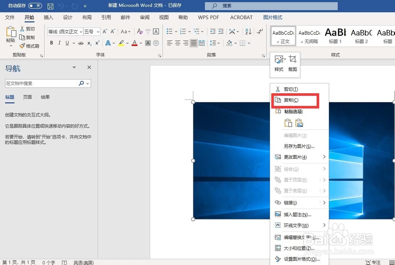
Task: Click the Align Left icon
Action: pyautogui.click(x=169, y=43)
